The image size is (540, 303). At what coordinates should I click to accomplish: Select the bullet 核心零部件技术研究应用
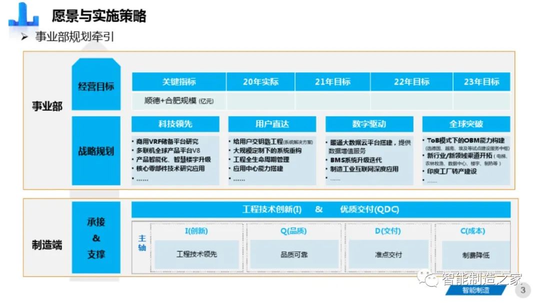[x=170, y=169]
